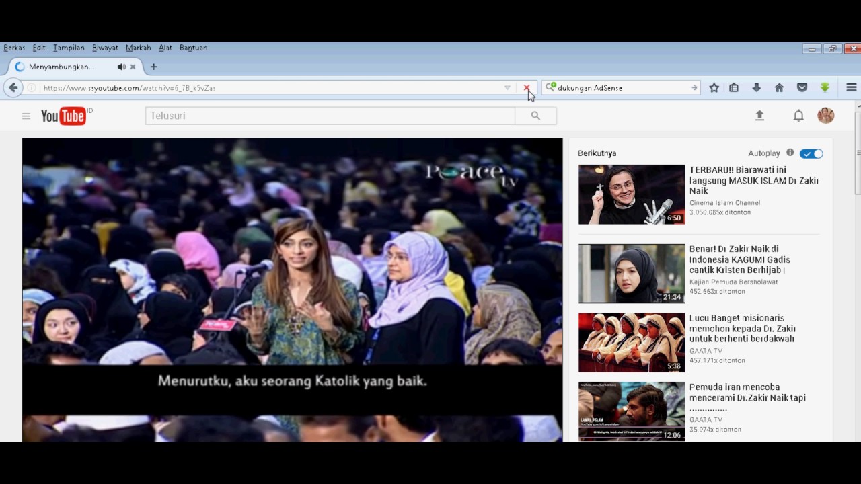
Task: Open the YouTube guide menu icon
Action: 26,116
